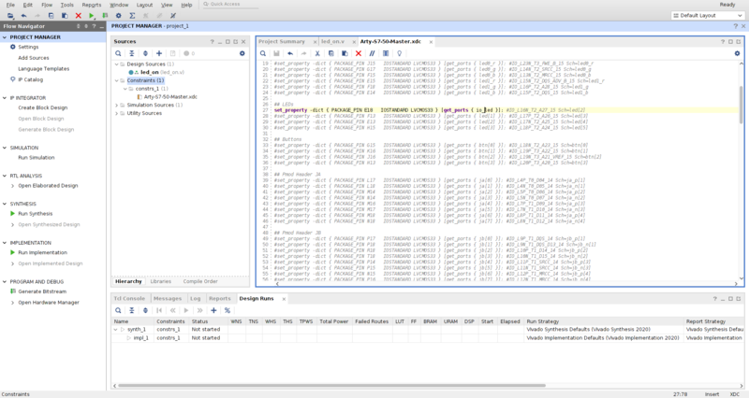
Task: Open the XDC editor settings gear
Action: (x=737, y=53)
